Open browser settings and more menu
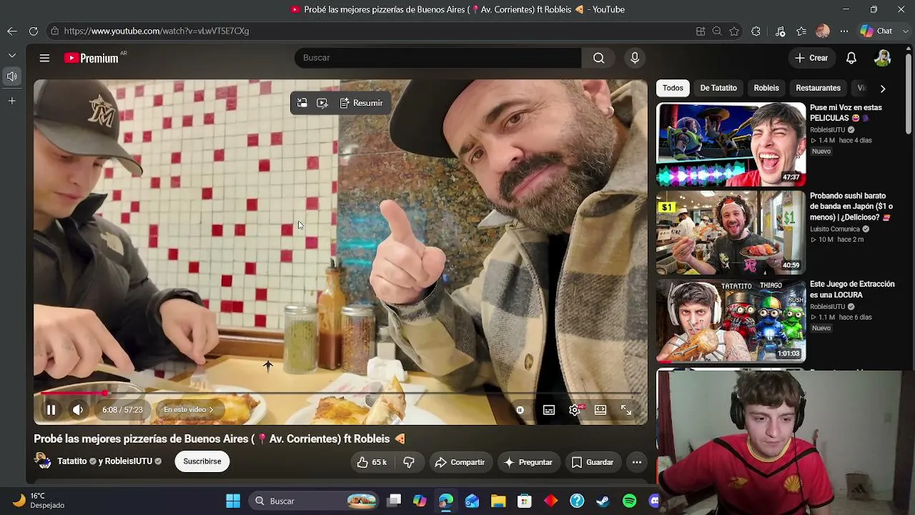This screenshot has height=515, width=915. pos(844,31)
